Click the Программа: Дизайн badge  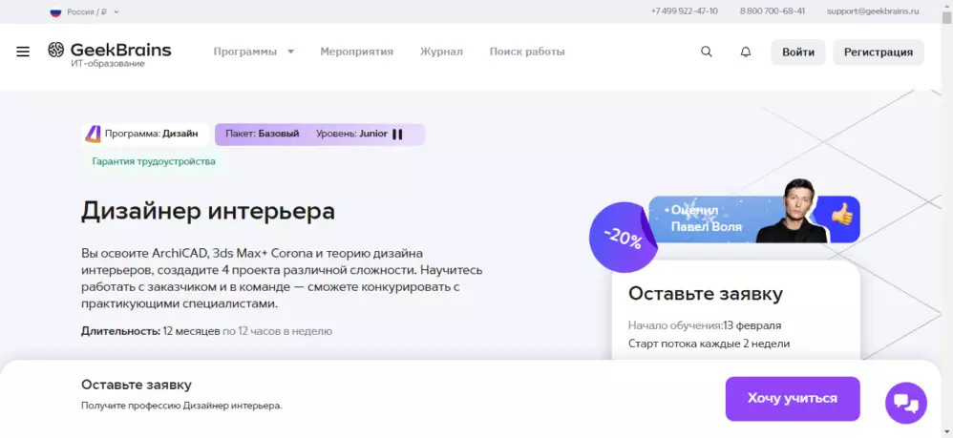tap(145, 134)
